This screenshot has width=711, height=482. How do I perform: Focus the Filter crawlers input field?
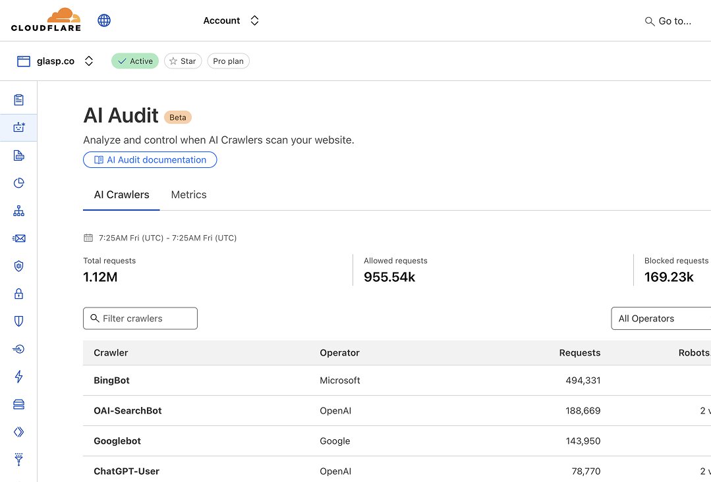pos(140,319)
